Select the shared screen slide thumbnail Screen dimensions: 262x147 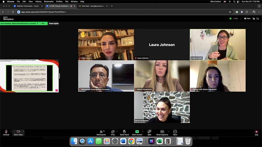29,76
